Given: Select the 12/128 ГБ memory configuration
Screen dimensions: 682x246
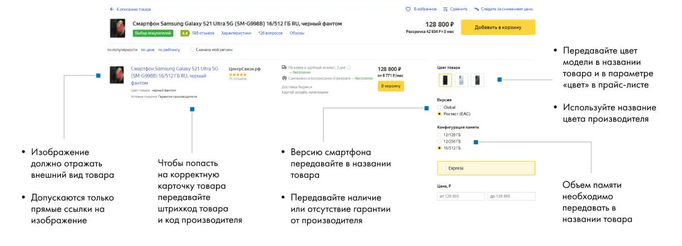Looking at the screenshot, I should (439, 135).
